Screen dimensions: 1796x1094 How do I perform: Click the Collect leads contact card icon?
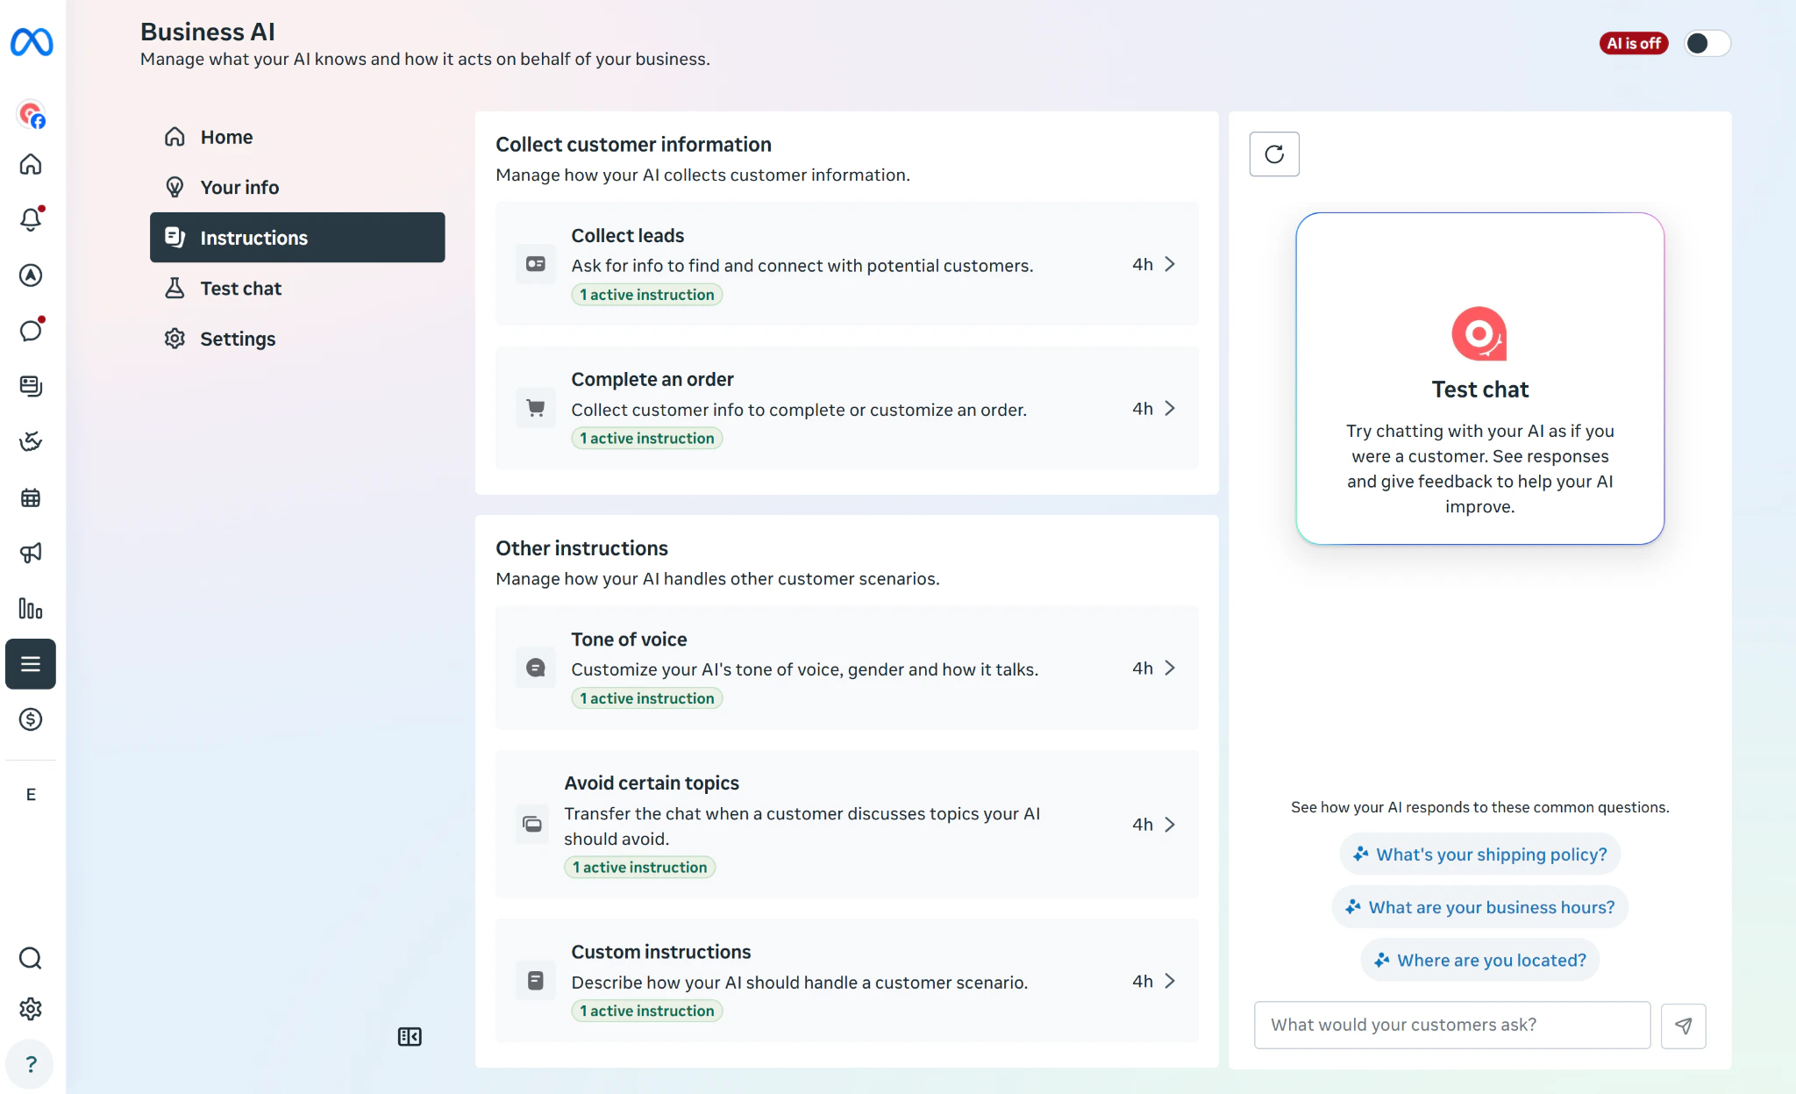536,264
